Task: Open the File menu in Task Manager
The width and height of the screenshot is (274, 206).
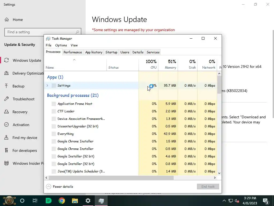Action: (49, 45)
